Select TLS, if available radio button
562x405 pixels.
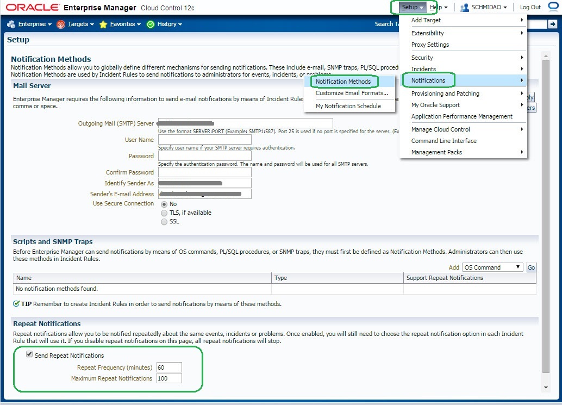point(164,213)
